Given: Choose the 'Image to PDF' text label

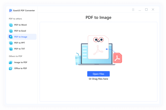Looking at the screenshot, I should click(21, 63).
